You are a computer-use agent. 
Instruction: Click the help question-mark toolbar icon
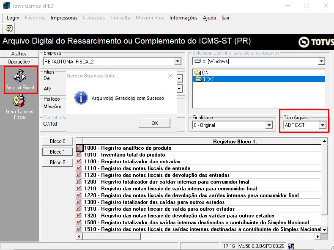9,29
